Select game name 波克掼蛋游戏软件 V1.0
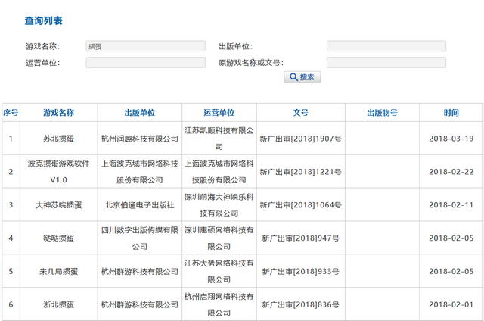The height and width of the screenshot is (321, 484). tap(59, 172)
